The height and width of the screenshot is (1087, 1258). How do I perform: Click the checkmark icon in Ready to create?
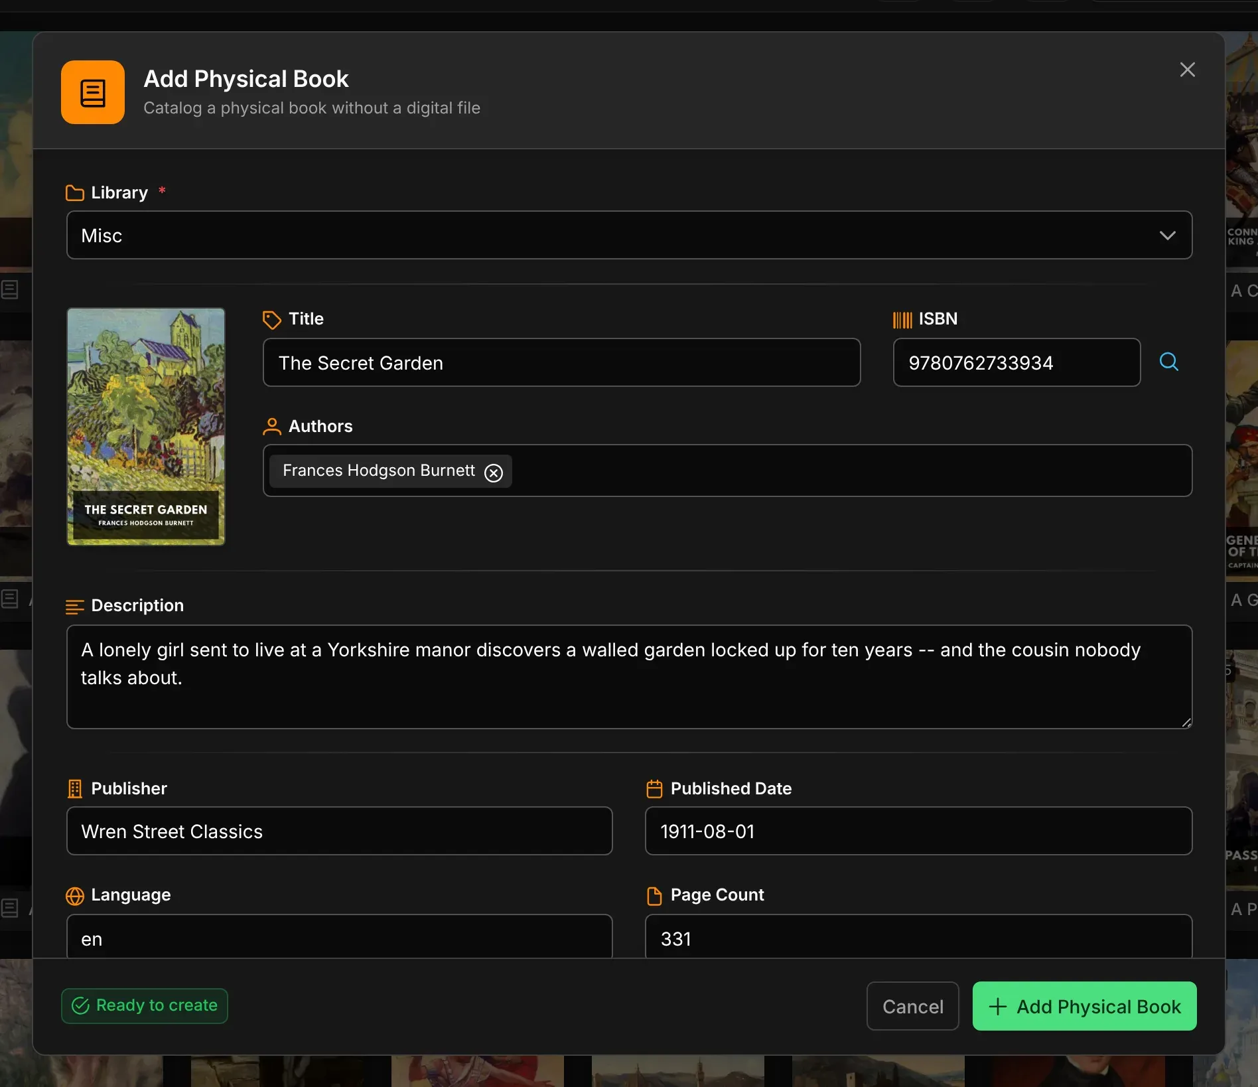tap(80, 1006)
